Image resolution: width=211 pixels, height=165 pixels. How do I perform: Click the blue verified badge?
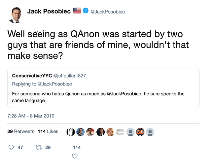pos(85,11)
